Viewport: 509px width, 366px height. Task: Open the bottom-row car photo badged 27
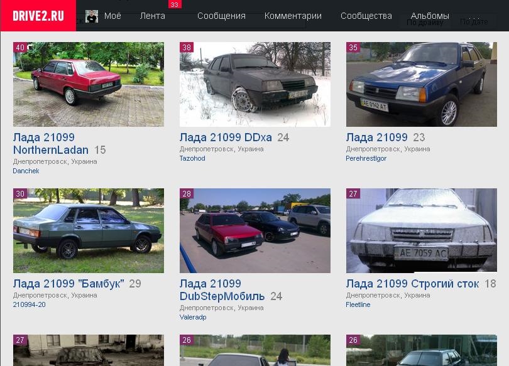point(89,350)
